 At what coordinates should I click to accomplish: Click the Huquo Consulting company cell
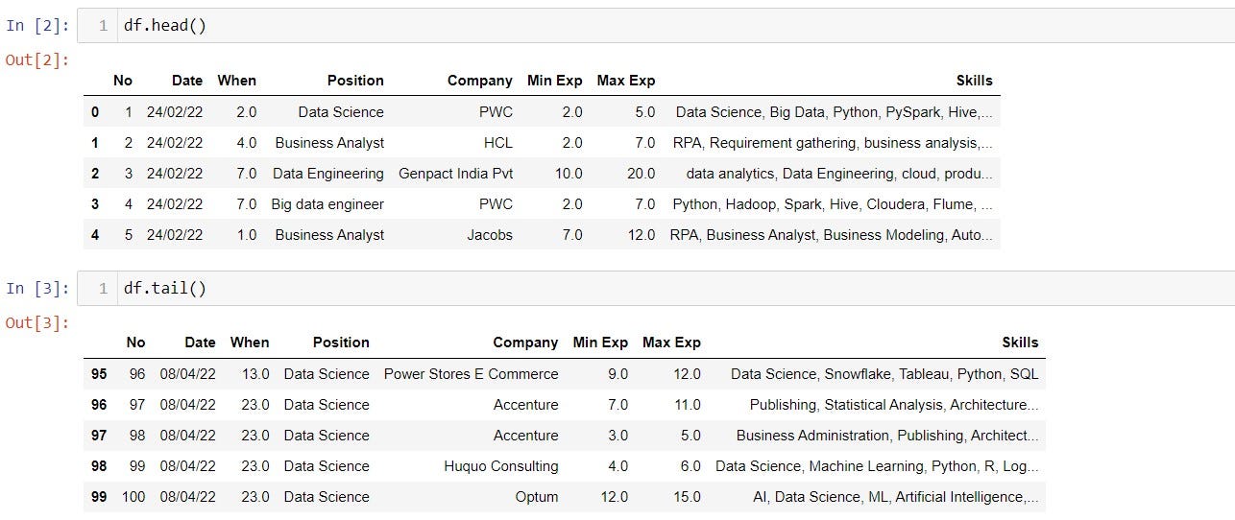click(500, 466)
